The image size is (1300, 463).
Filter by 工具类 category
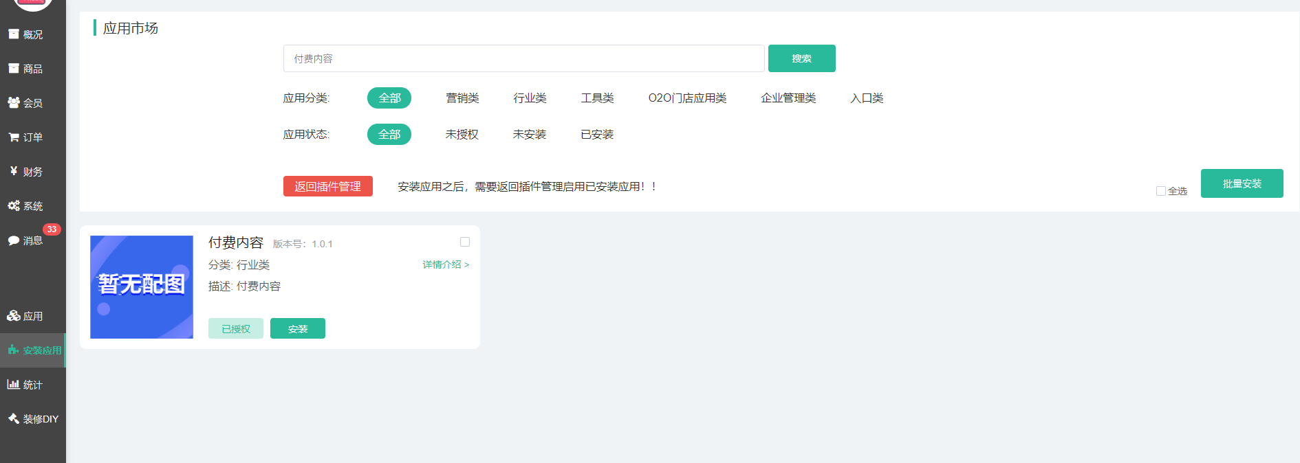tap(597, 98)
